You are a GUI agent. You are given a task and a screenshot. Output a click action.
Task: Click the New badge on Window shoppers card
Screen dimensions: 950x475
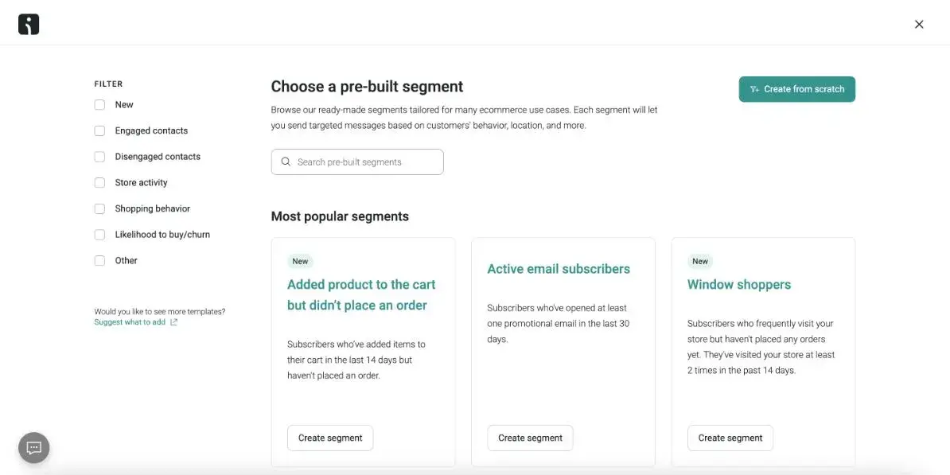click(x=699, y=261)
